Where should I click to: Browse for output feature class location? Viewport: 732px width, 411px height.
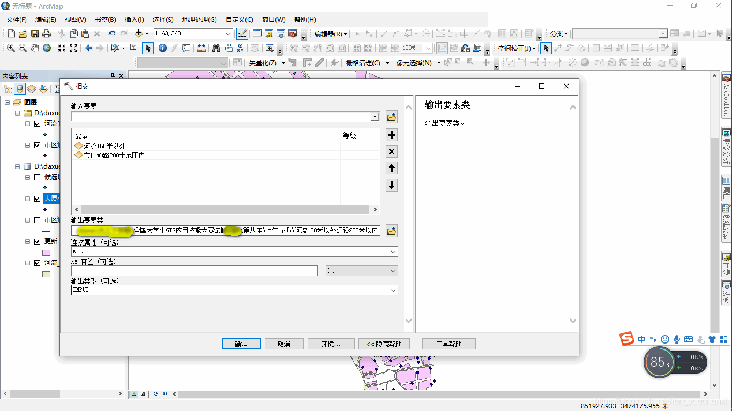[392, 231]
